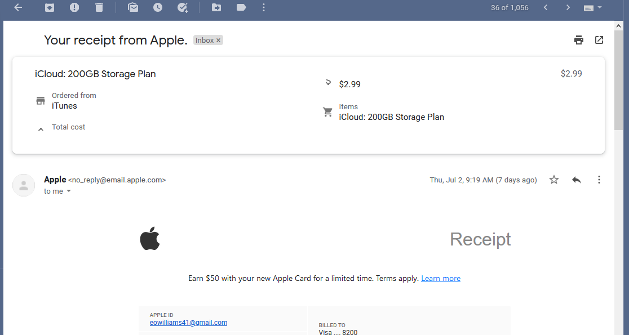Click the shopping cart Items icon
Screen dimensions: 629x335
click(327, 112)
